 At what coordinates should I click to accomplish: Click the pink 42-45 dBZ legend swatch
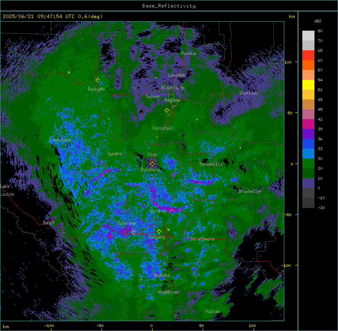point(308,114)
